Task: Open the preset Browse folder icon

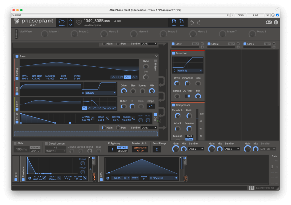Action: (x=62, y=22)
